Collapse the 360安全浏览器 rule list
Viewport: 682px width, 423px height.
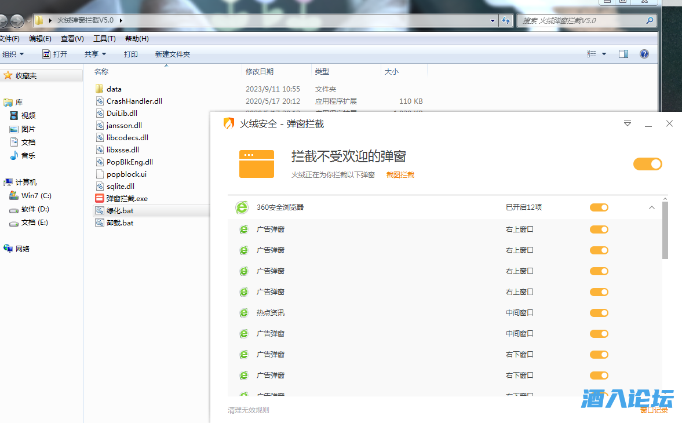652,207
